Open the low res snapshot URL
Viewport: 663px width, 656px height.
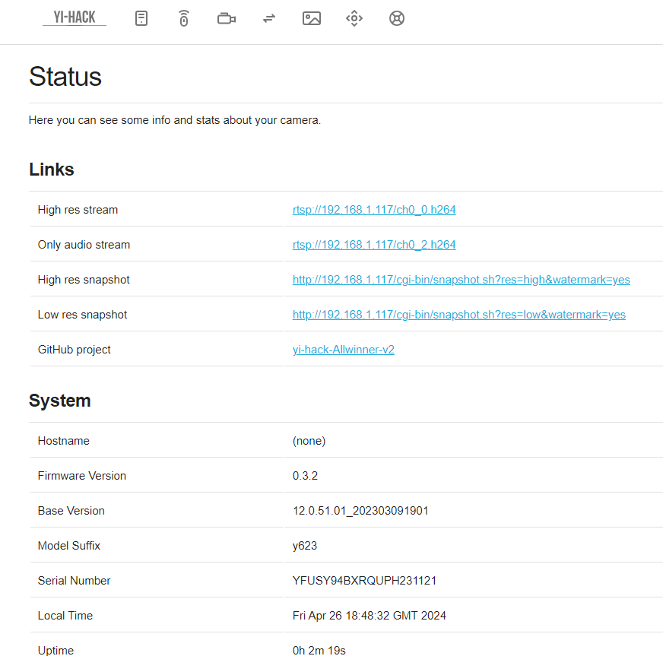[x=458, y=315]
